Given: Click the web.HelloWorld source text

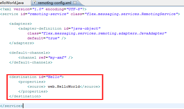Looking at the screenshot, I should click(x=64, y=87).
